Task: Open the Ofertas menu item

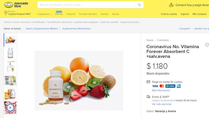Action: coord(59,14)
